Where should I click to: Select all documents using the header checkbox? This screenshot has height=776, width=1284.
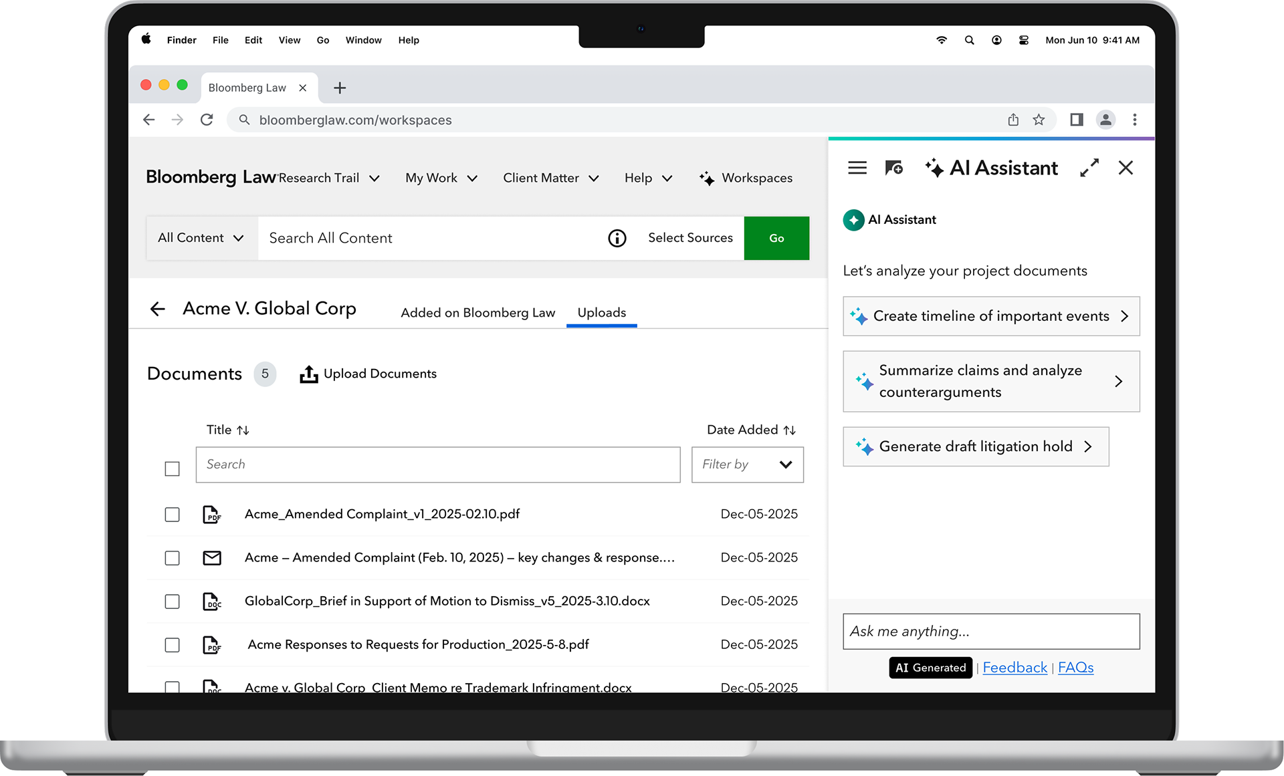click(172, 469)
